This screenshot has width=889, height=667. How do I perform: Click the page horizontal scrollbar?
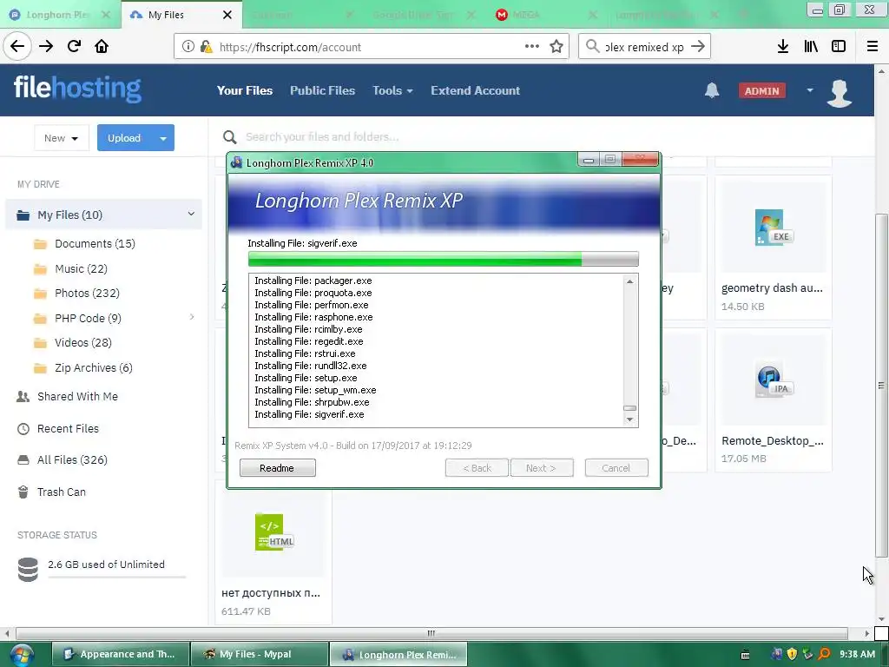click(431, 633)
